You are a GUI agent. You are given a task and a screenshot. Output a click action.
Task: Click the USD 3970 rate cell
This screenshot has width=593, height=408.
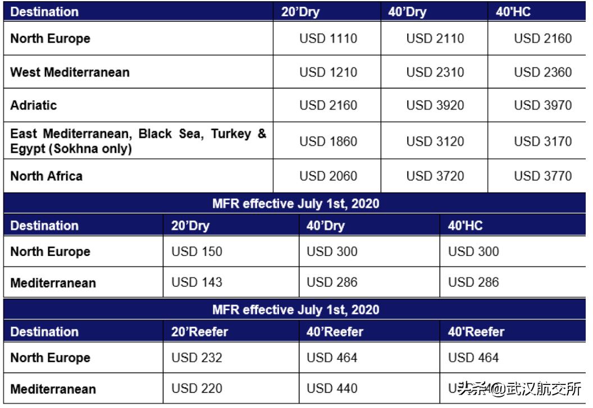click(x=543, y=105)
